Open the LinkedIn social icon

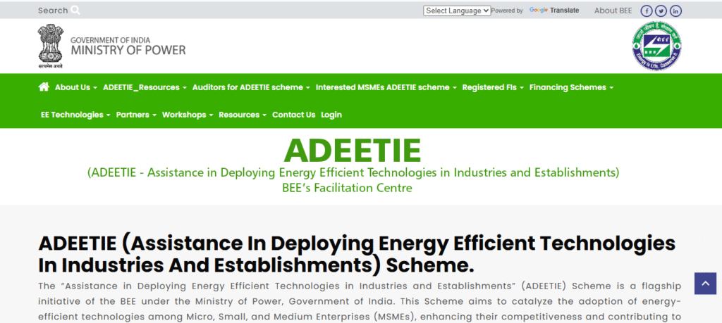[x=675, y=11]
